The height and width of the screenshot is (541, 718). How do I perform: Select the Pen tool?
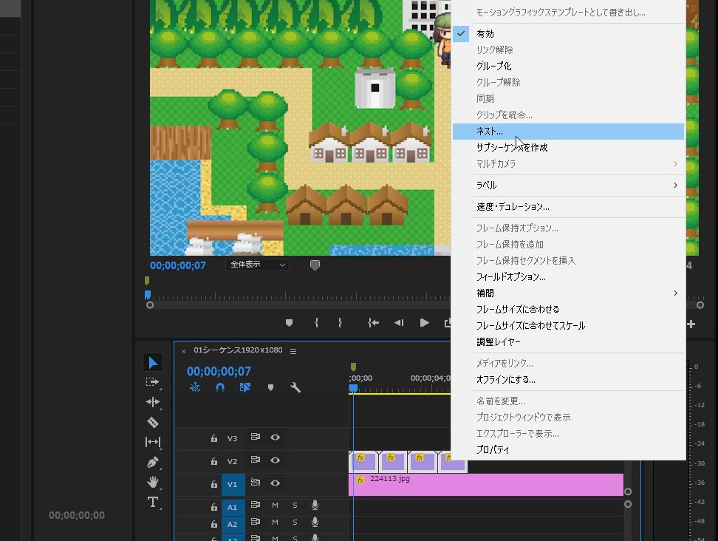click(x=153, y=462)
